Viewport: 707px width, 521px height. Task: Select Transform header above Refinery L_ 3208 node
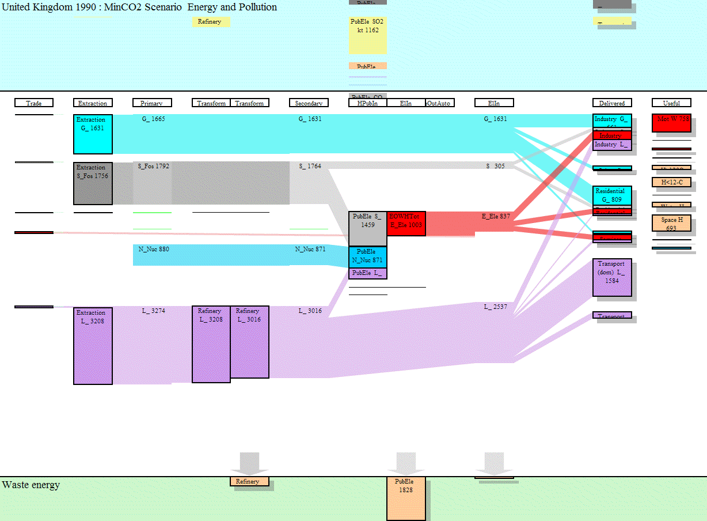211,103
